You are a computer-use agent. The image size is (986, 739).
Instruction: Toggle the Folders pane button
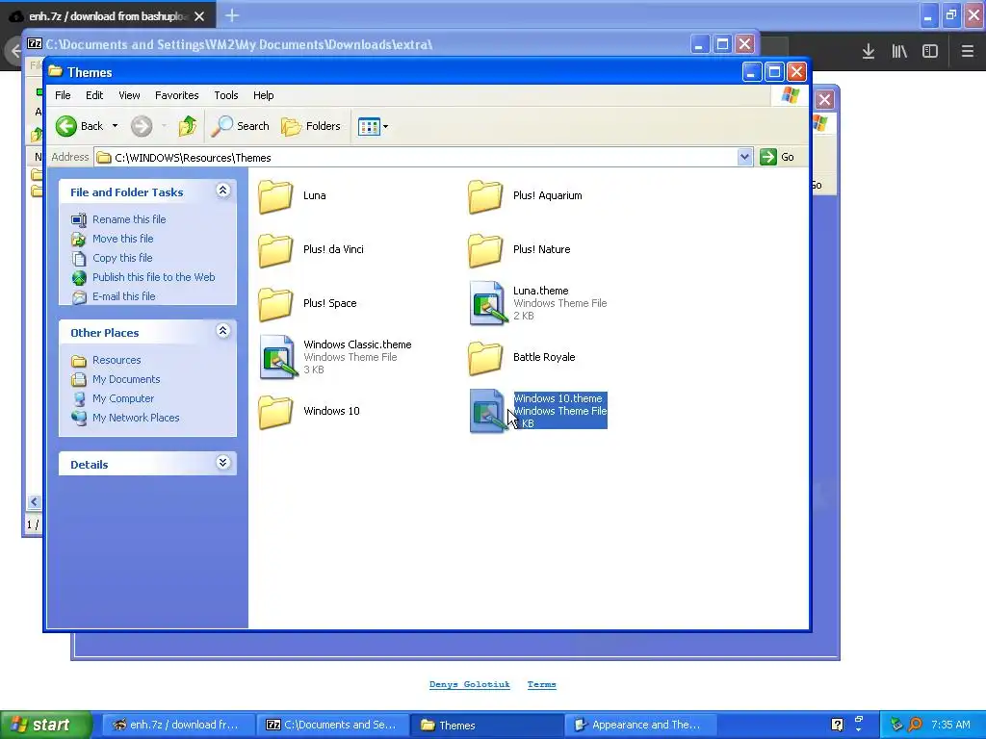(x=311, y=126)
